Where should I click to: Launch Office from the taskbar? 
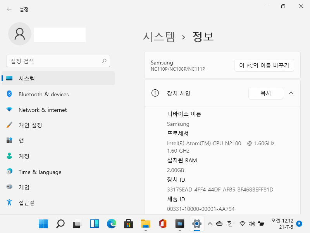163,224
